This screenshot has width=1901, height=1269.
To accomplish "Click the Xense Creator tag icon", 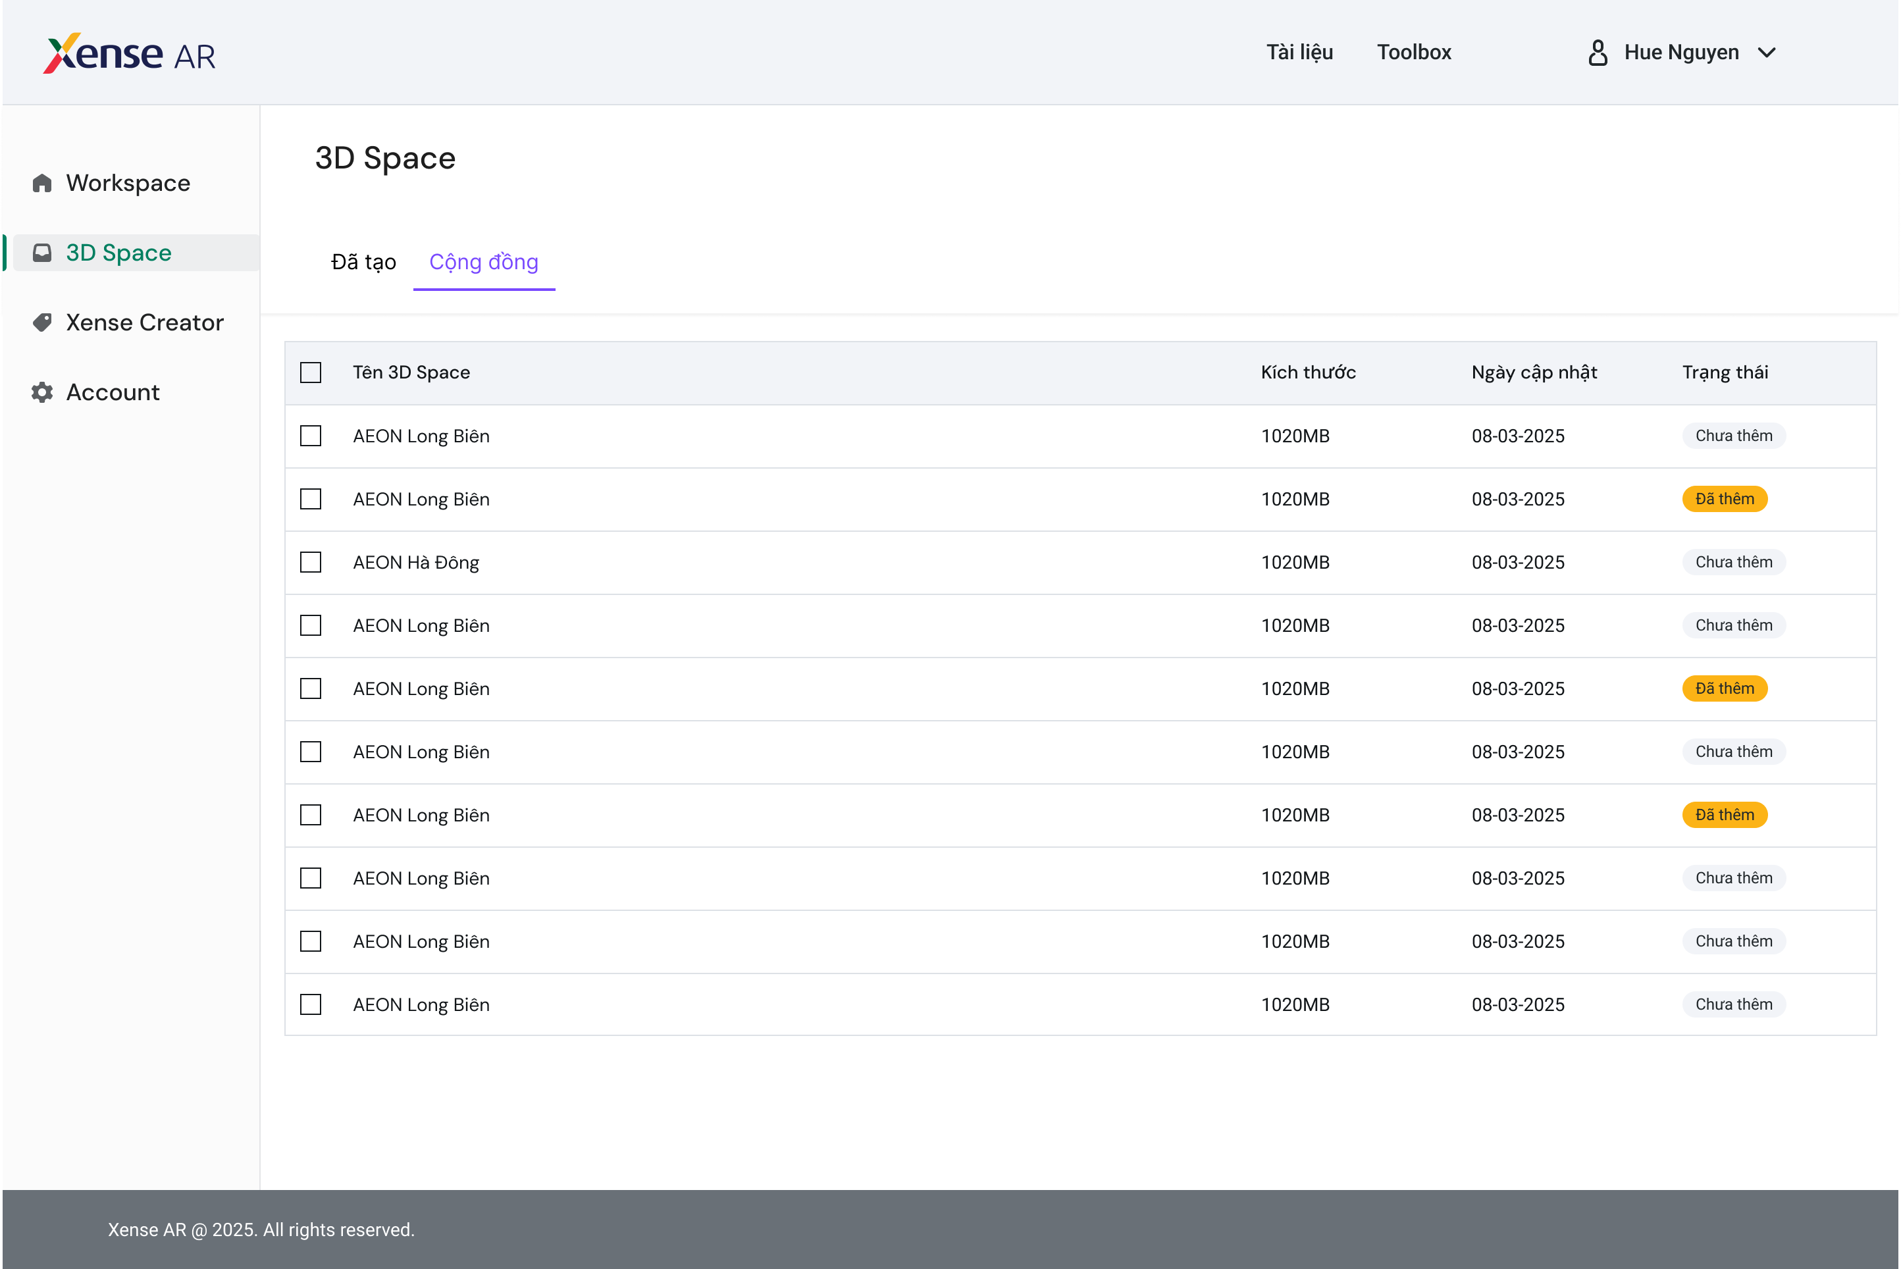I will 42,323.
